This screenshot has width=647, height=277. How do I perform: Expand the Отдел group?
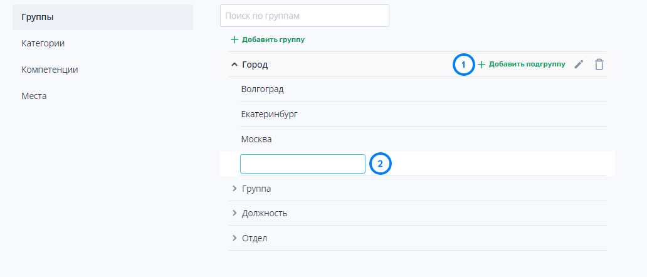234,238
